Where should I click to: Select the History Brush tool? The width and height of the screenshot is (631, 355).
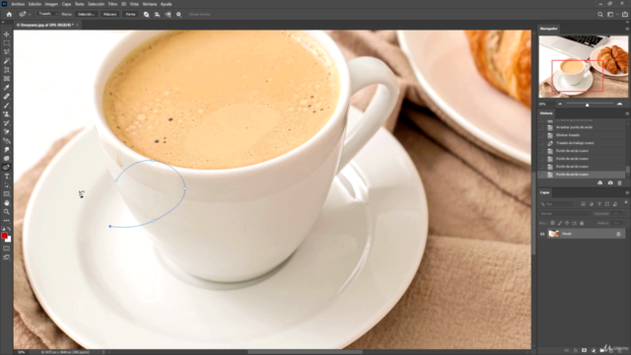coord(7,122)
